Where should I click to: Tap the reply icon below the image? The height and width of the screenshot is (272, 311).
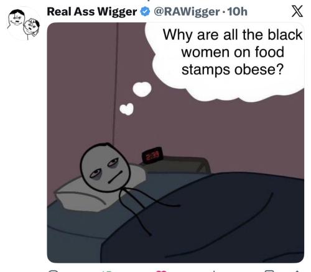52,271
